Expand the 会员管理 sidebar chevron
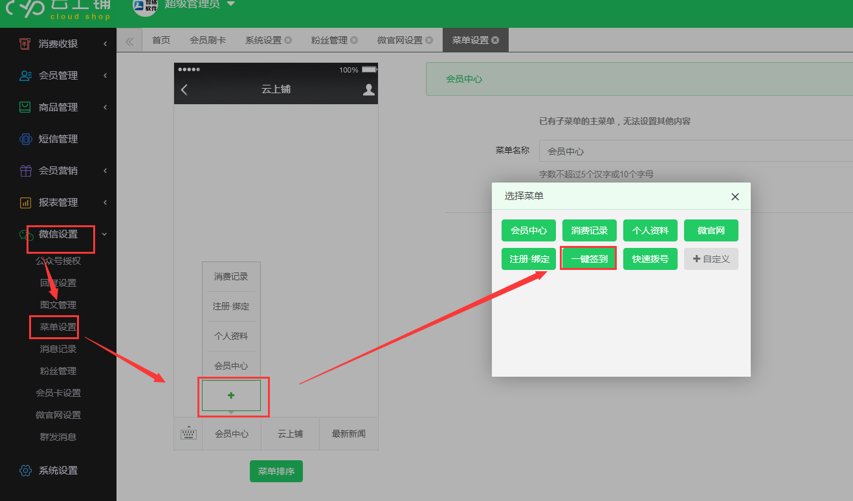Image resolution: width=853 pixels, height=501 pixels. tap(105, 75)
